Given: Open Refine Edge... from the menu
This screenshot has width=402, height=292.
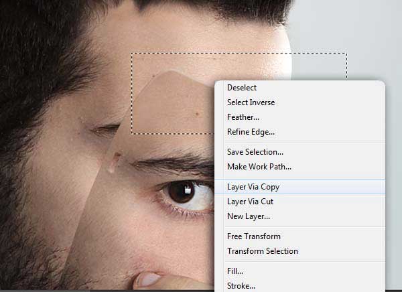Looking at the screenshot, I should (x=299, y=132).
